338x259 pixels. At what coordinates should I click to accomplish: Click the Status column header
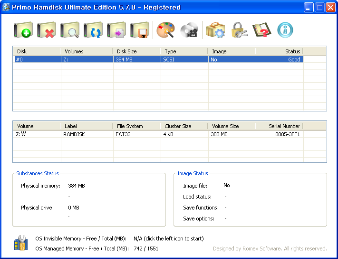[x=280, y=51]
